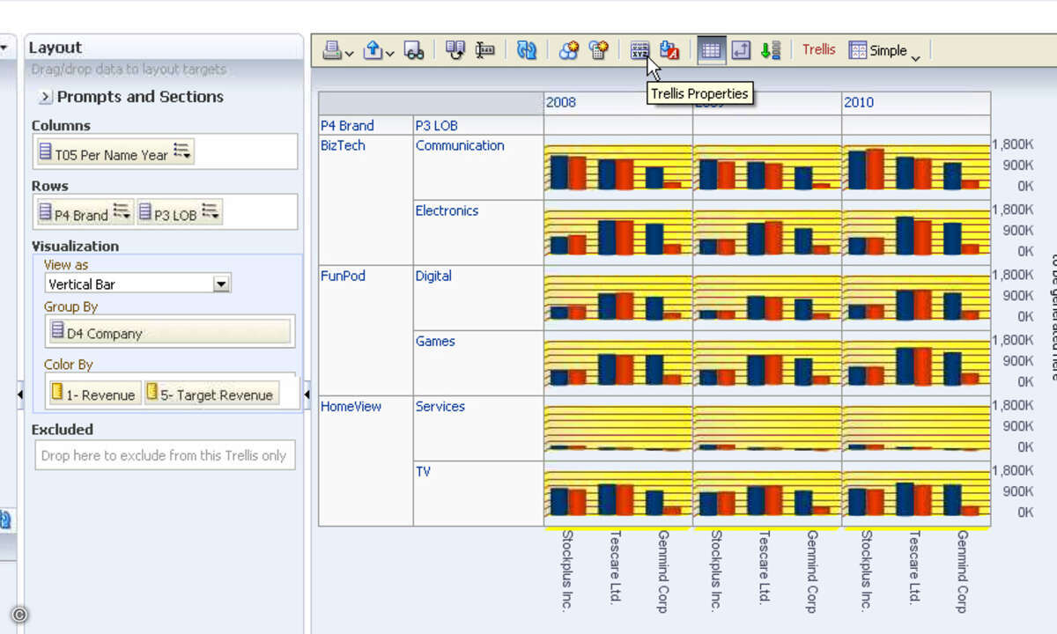Click the Communication LOB label

[x=460, y=145]
